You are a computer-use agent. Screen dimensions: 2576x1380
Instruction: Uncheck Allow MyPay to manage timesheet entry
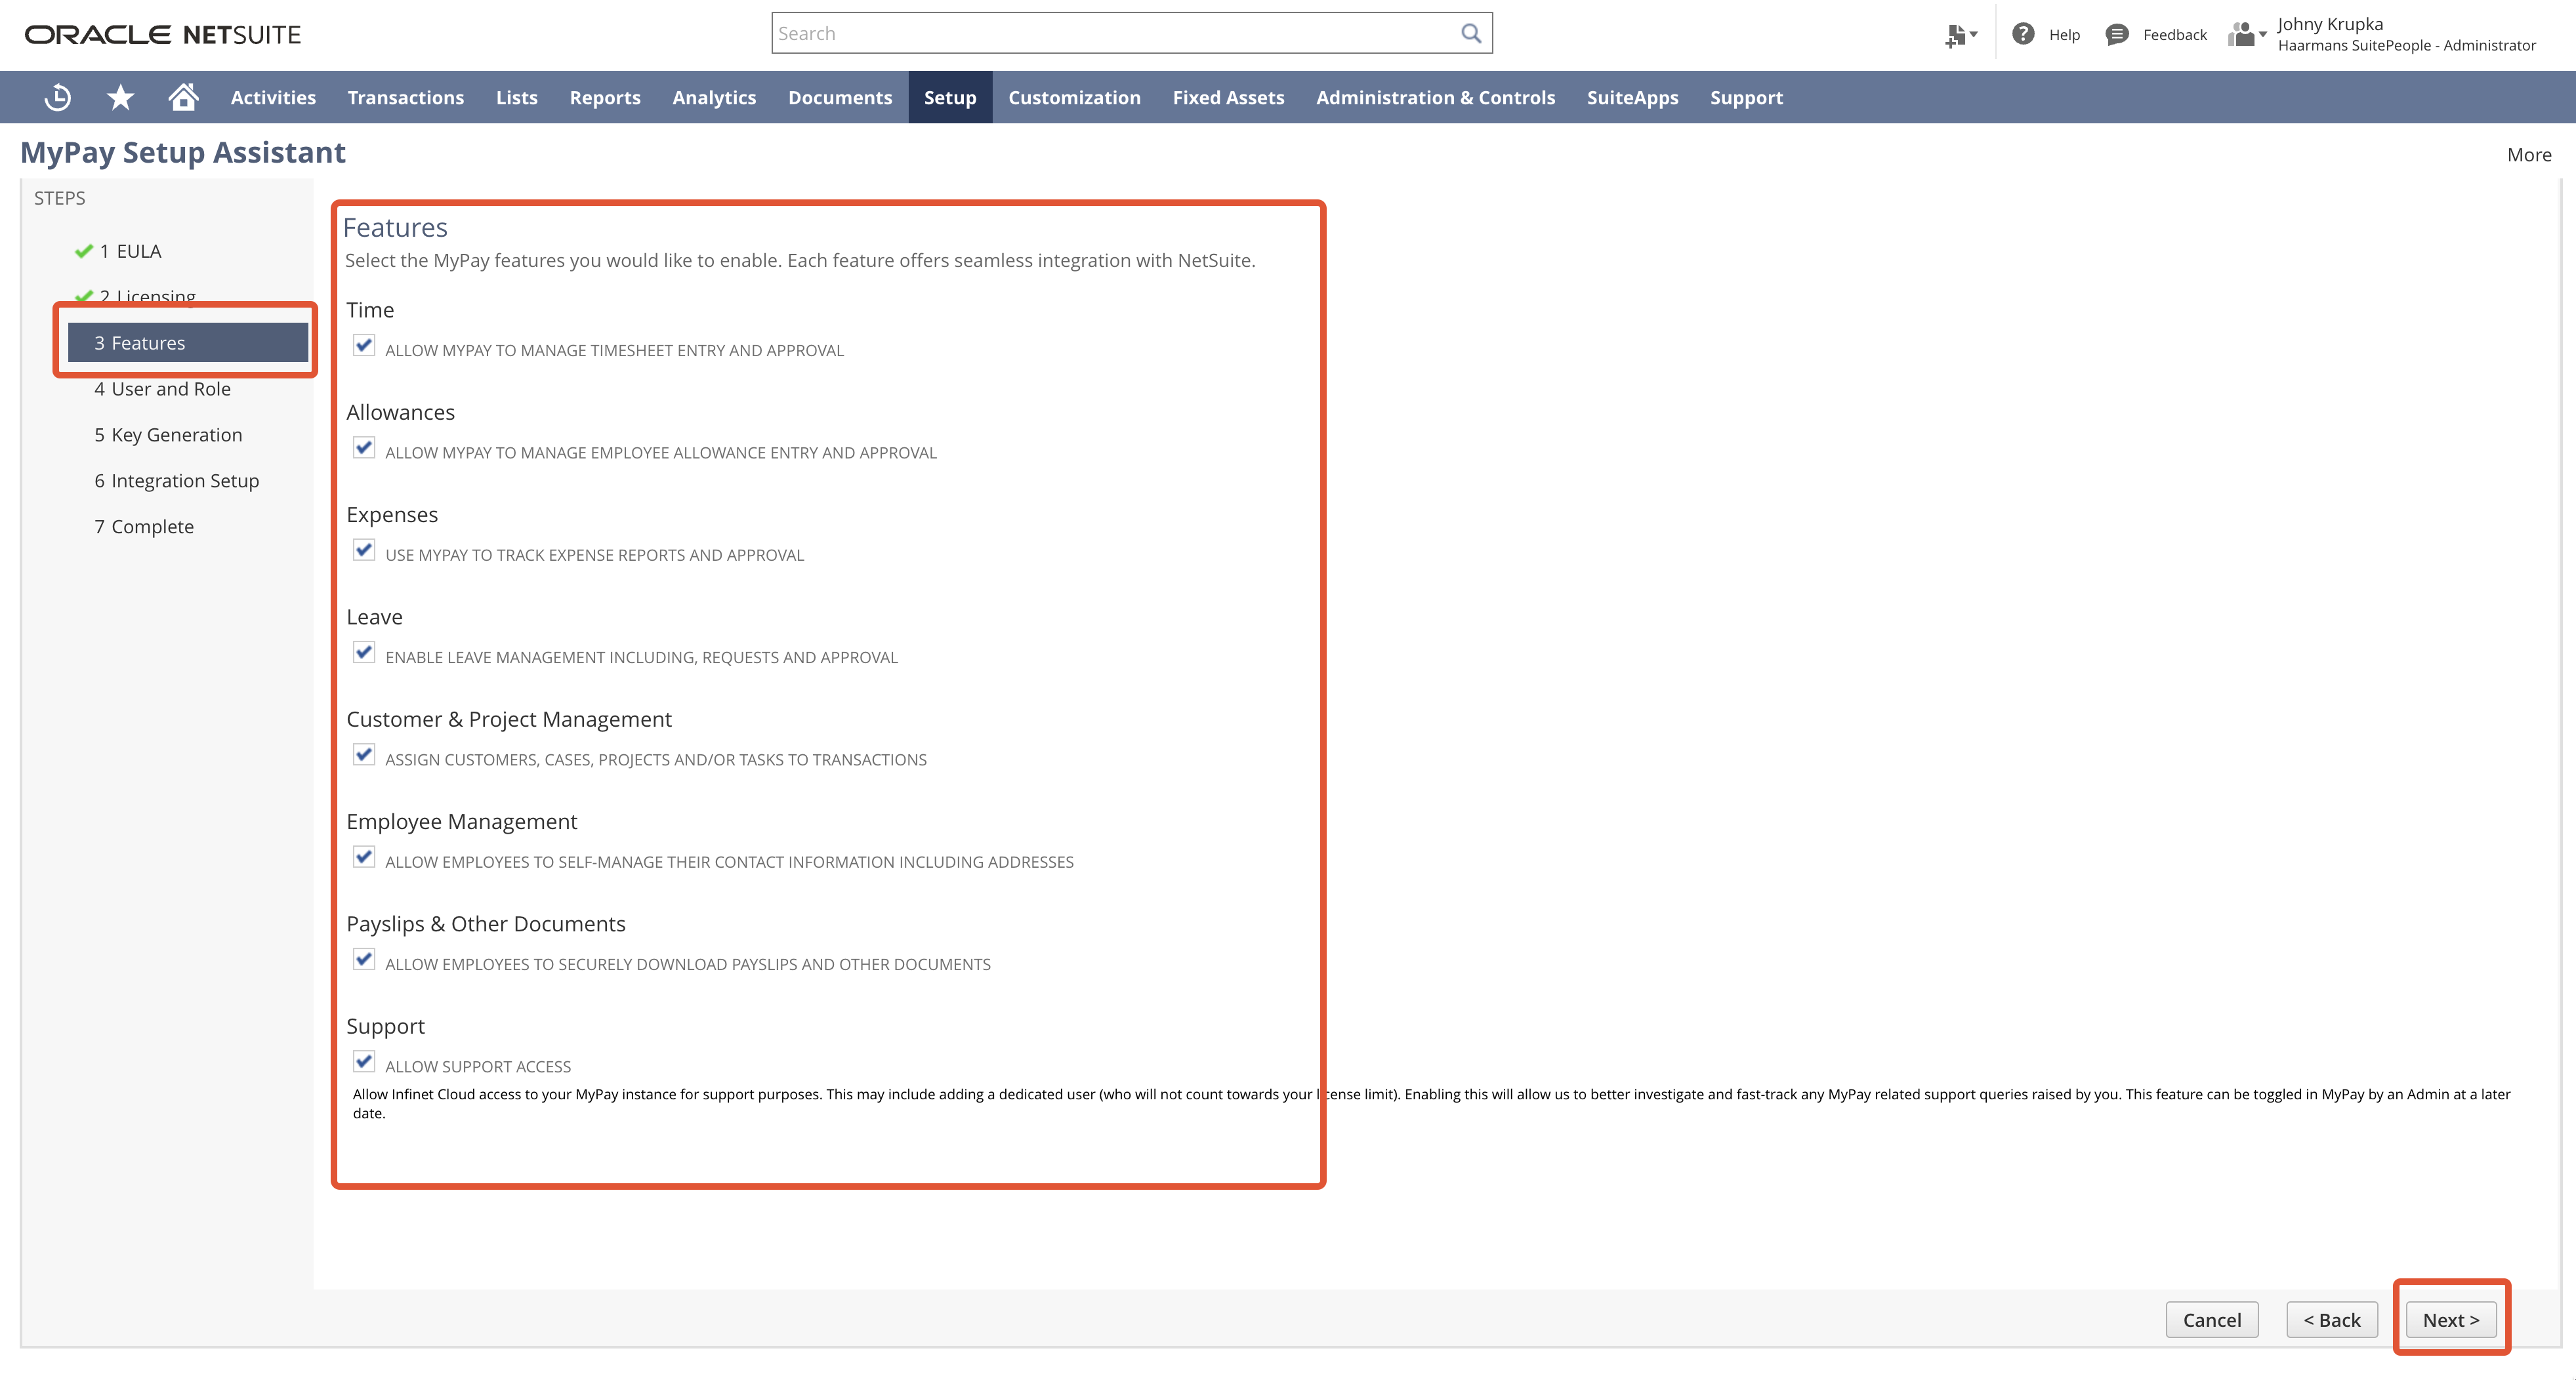[364, 346]
